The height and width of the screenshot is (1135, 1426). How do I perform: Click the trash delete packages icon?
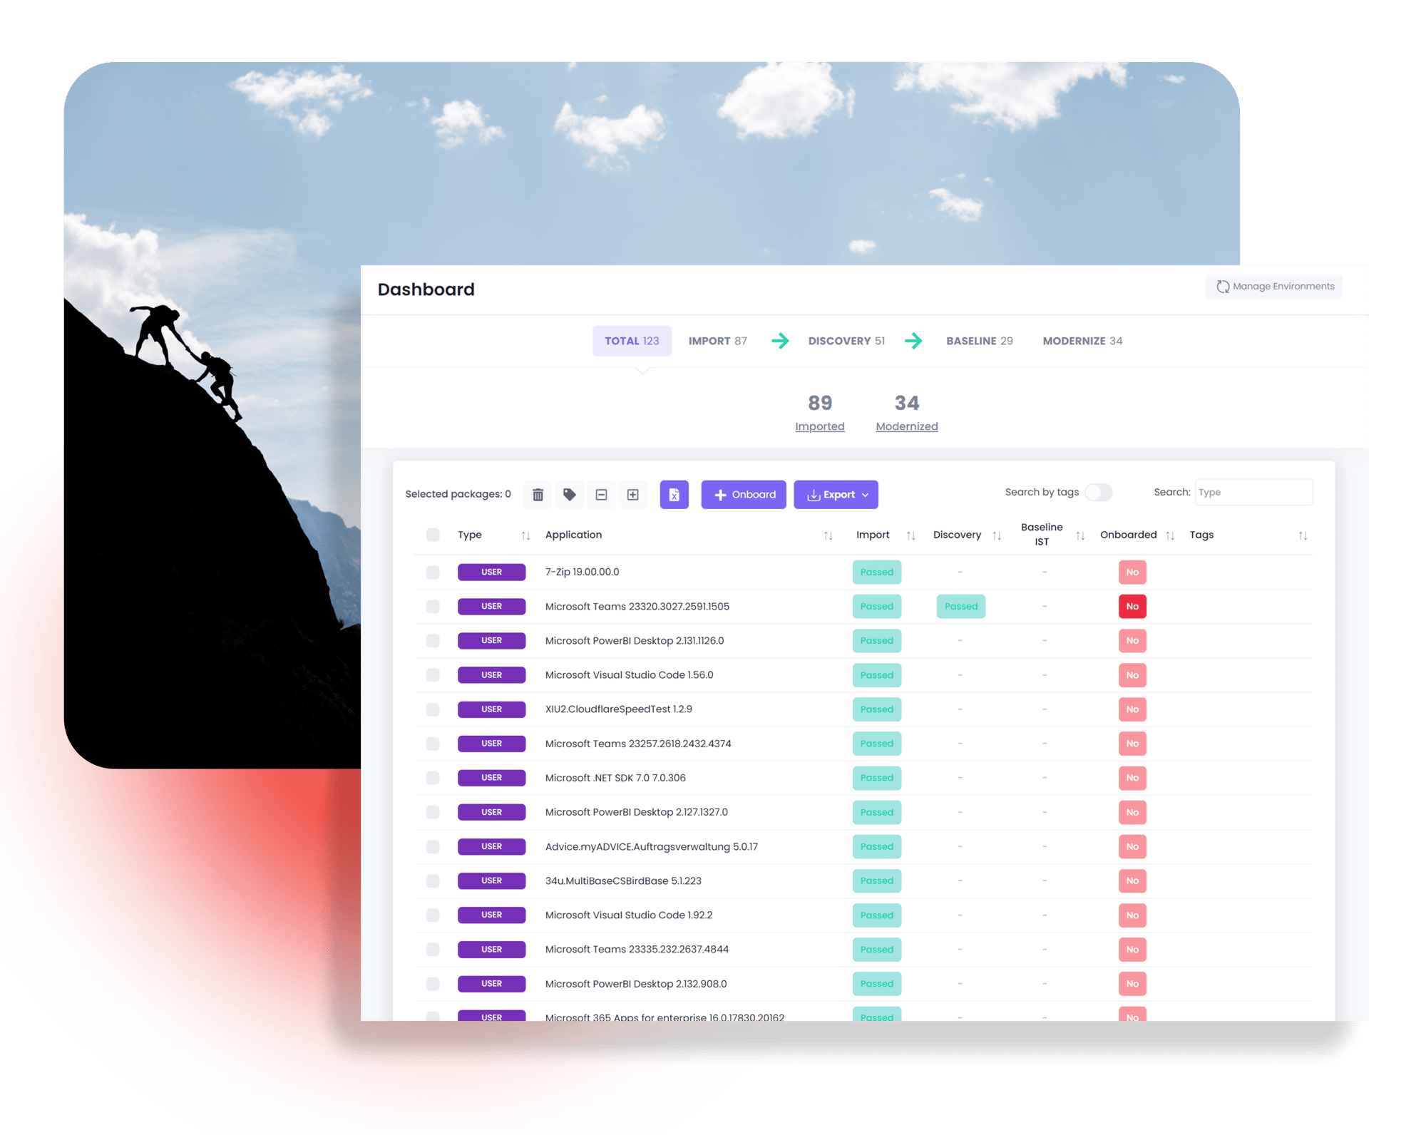click(x=538, y=494)
